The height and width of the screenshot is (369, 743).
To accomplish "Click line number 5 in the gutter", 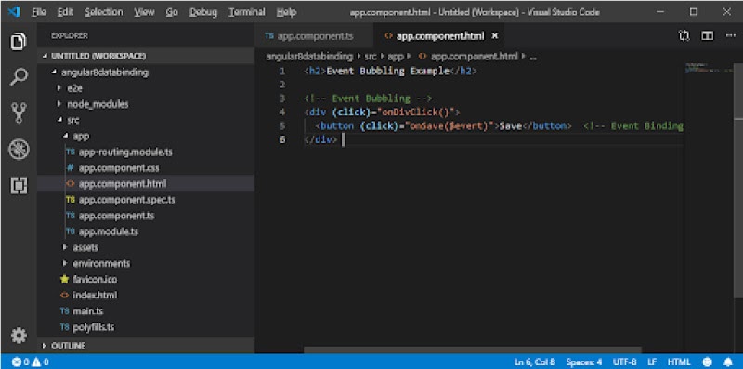I will tap(282, 126).
